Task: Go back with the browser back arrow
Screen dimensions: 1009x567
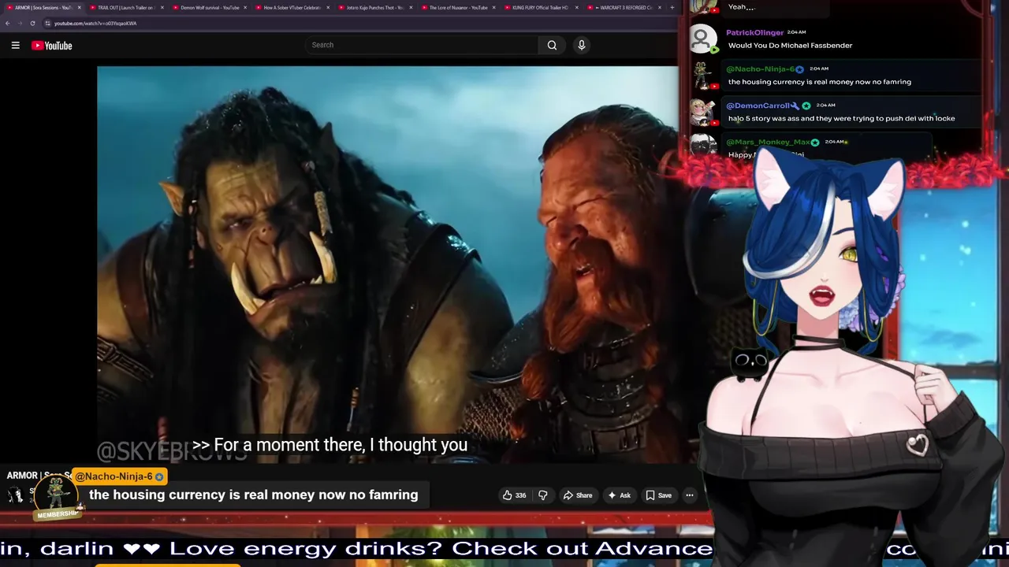Action: [x=7, y=24]
